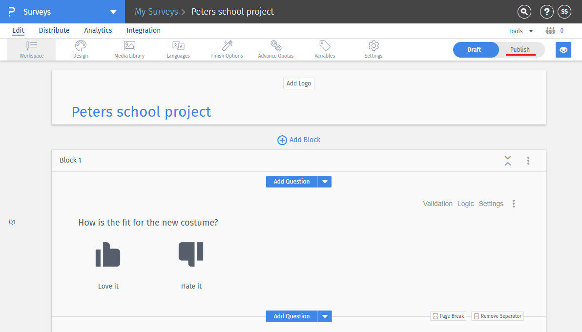Switch survey status to Publish
The image size is (582, 332).
(x=520, y=50)
